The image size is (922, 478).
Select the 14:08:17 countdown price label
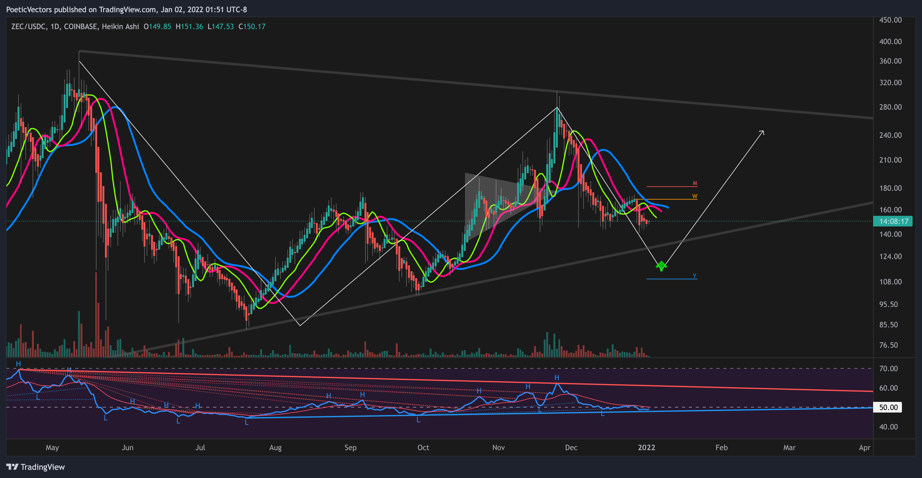click(x=893, y=221)
